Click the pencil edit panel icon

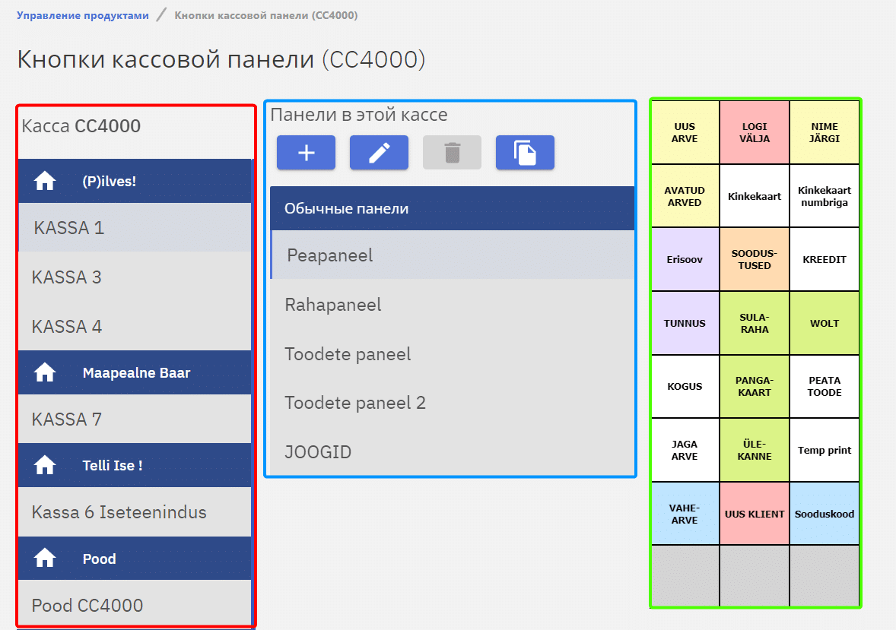click(x=379, y=153)
